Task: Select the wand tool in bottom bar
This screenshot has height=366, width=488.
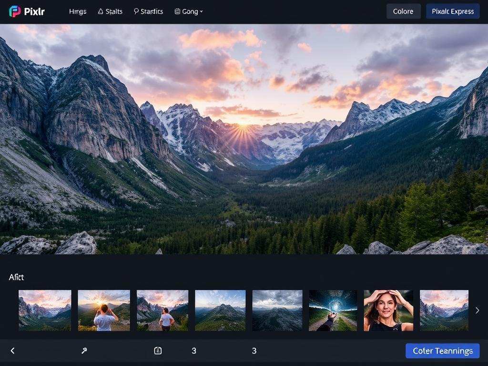Action: click(x=84, y=351)
